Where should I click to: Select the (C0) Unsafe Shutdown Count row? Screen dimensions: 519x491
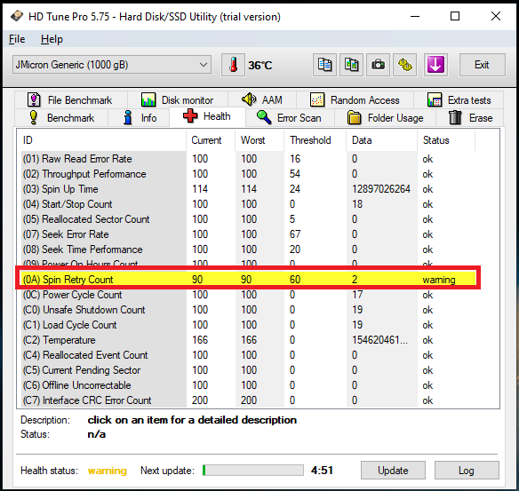tap(248, 310)
